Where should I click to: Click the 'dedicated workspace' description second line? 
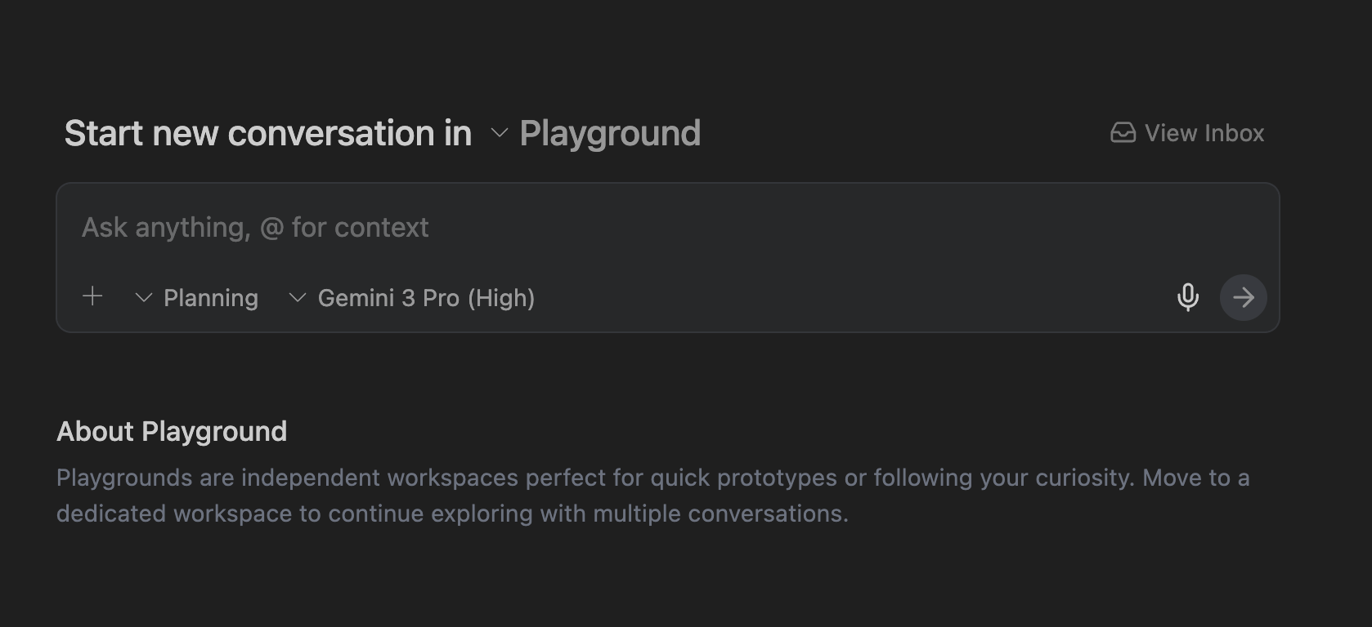(x=452, y=514)
